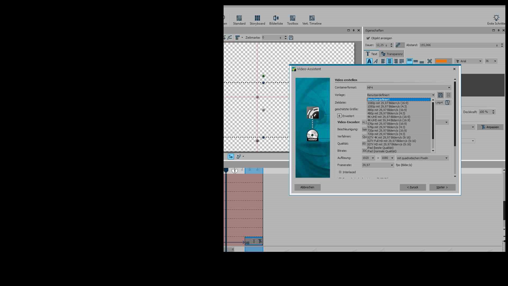Image resolution: width=508 pixels, height=286 pixels.
Task: Enable the Interlaced checkbox
Action: [340, 172]
